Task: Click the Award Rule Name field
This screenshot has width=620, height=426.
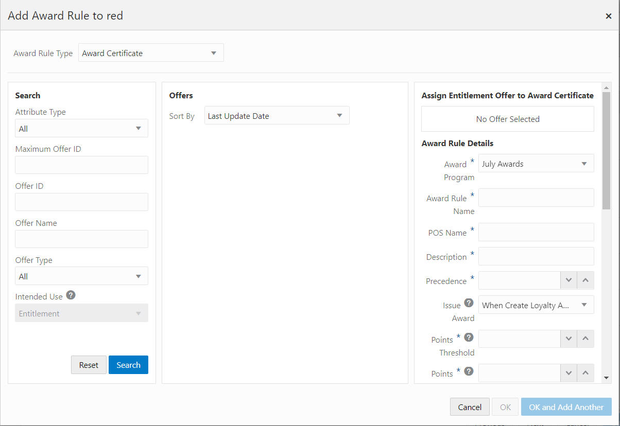Action: coord(536,198)
